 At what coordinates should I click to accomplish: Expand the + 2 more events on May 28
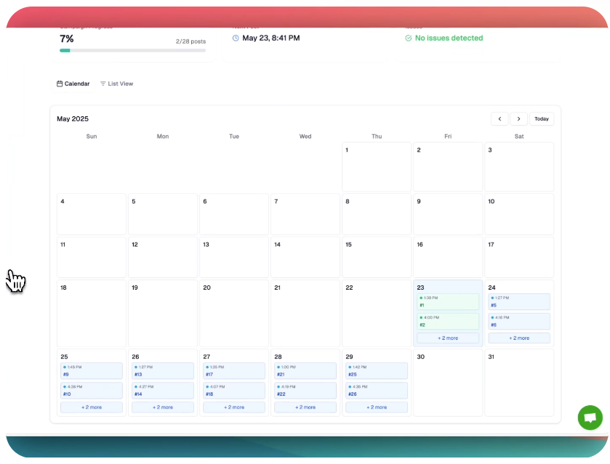pos(305,407)
